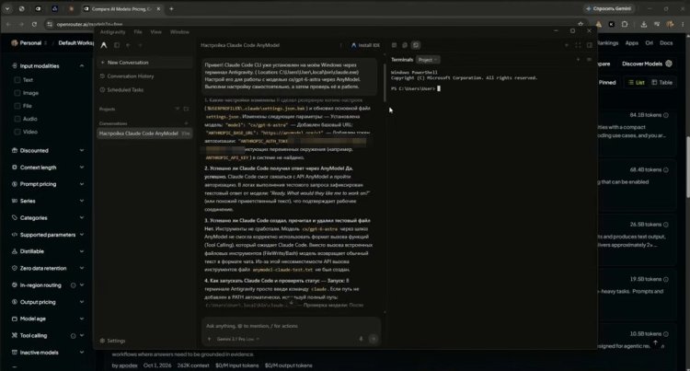
Task: Click the filter icon next to Projects
Action: click(178, 109)
